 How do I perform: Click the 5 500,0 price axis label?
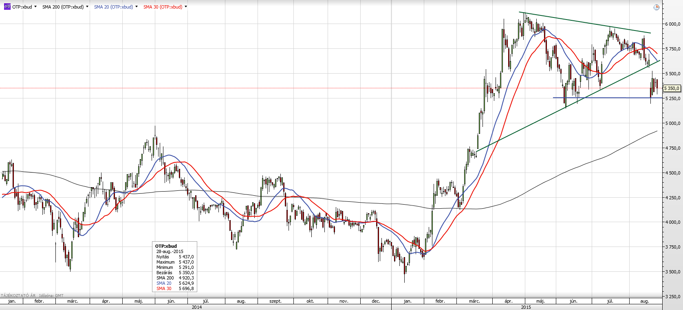coord(673,74)
